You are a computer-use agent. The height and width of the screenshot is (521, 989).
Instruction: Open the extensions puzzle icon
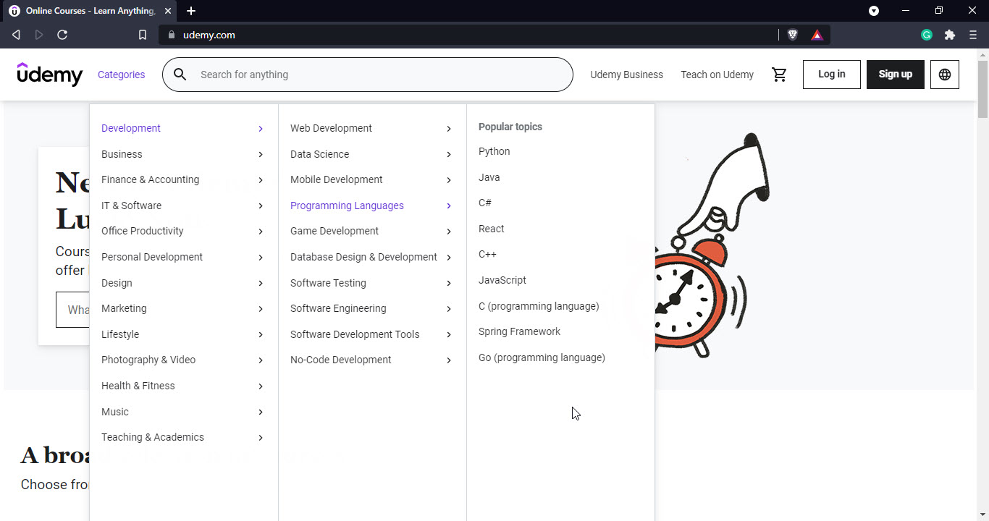(950, 35)
